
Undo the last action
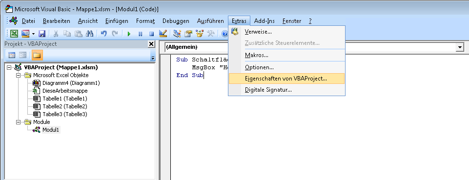pyautogui.click(x=104, y=34)
